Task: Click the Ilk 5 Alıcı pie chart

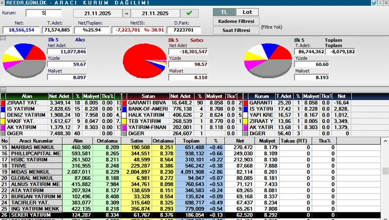Action: click(24, 60)
